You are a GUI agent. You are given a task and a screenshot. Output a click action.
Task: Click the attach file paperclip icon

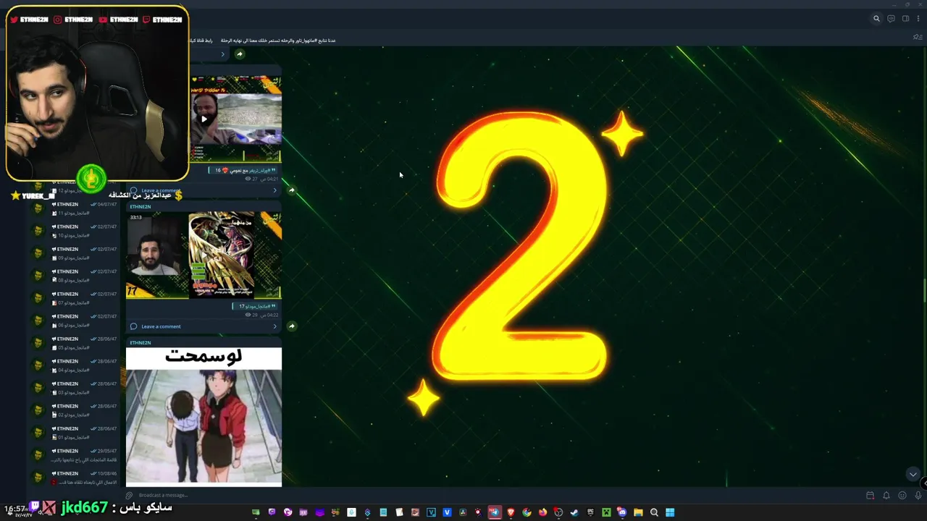point(129,496)
